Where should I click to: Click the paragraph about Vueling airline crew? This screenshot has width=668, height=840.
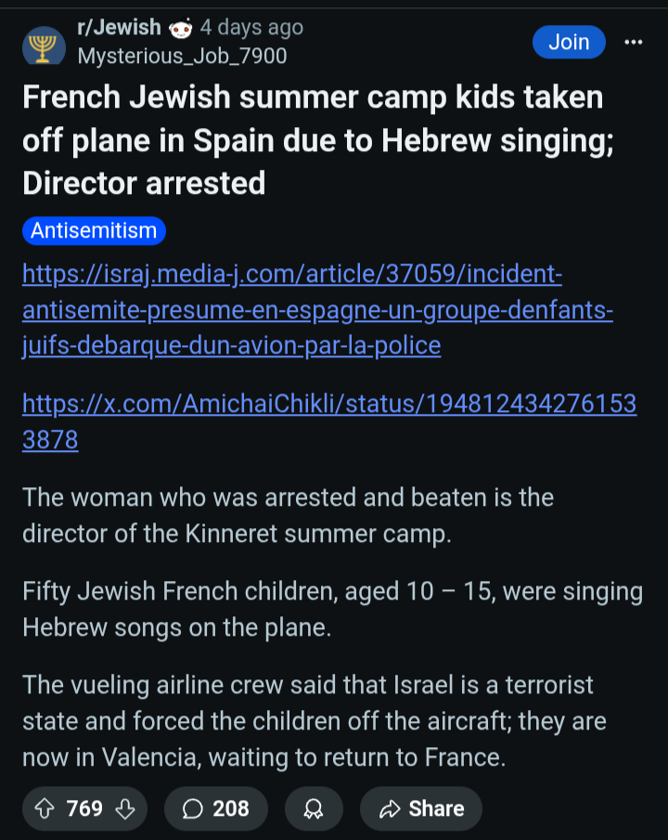[x=315, y=721]
